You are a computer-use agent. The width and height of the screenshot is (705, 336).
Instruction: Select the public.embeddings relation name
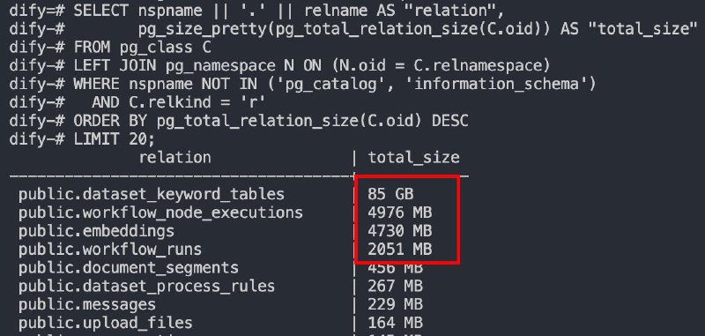pyautogui.click(x=96, y=231)
